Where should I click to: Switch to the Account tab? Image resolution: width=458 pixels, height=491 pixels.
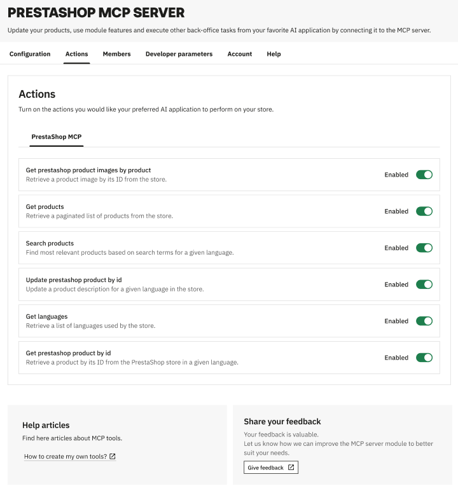coord(240,54)
